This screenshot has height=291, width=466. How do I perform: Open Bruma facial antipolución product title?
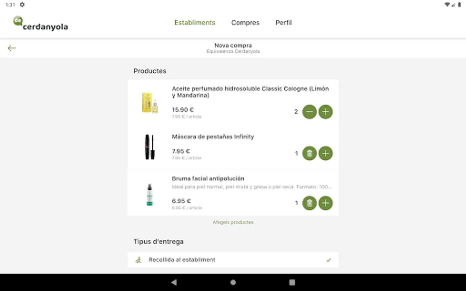point(208,178)
